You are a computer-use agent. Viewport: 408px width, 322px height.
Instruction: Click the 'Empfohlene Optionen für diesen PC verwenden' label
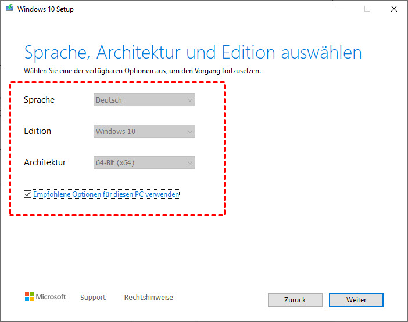click(x=106, y=194)
